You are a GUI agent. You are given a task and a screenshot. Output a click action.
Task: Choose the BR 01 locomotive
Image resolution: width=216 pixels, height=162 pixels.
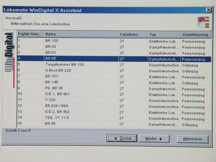(114, 53)
